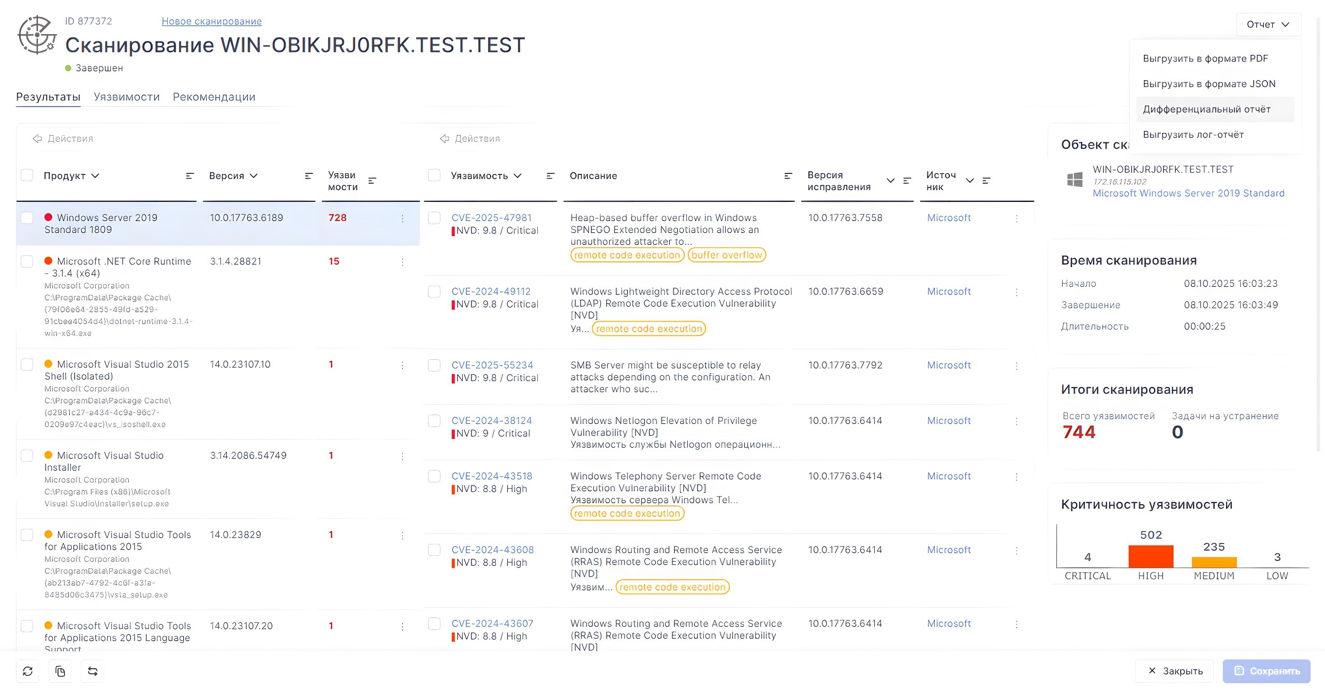Click the filter icon in the Продукт column header
The image size is (1325, 691).
tap(190, 176)
